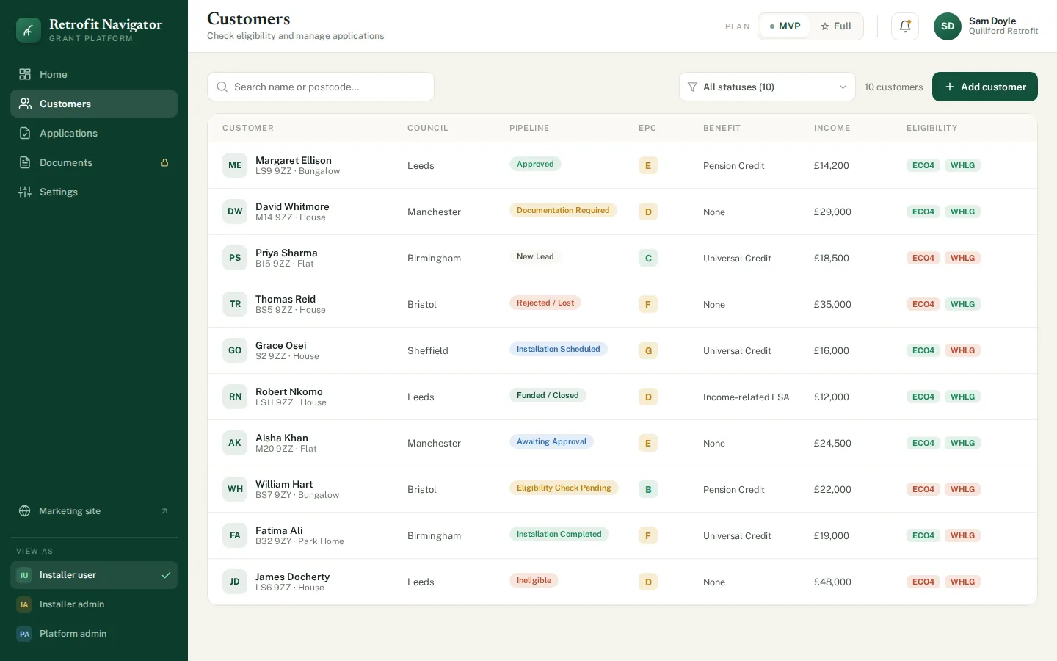This screenshot has height=661, width=1057.
Task: Open David Whitmore's customer record
Action: 622,212
